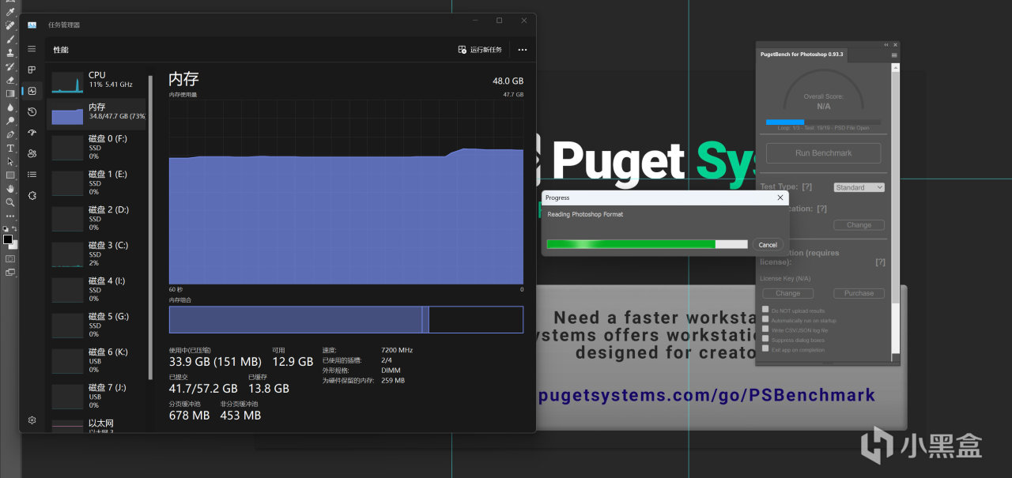Screen dimensions: 1012x478
Task: Expand Task Manager hamburger navigation menu
Action: 32,49
